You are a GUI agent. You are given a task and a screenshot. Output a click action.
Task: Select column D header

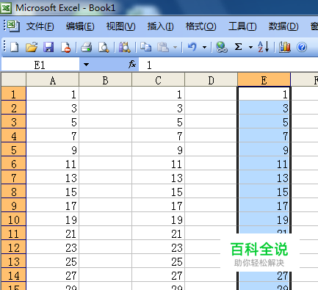[x=211, y=80]
